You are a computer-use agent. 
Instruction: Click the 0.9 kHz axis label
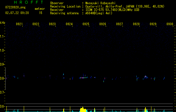2,64
